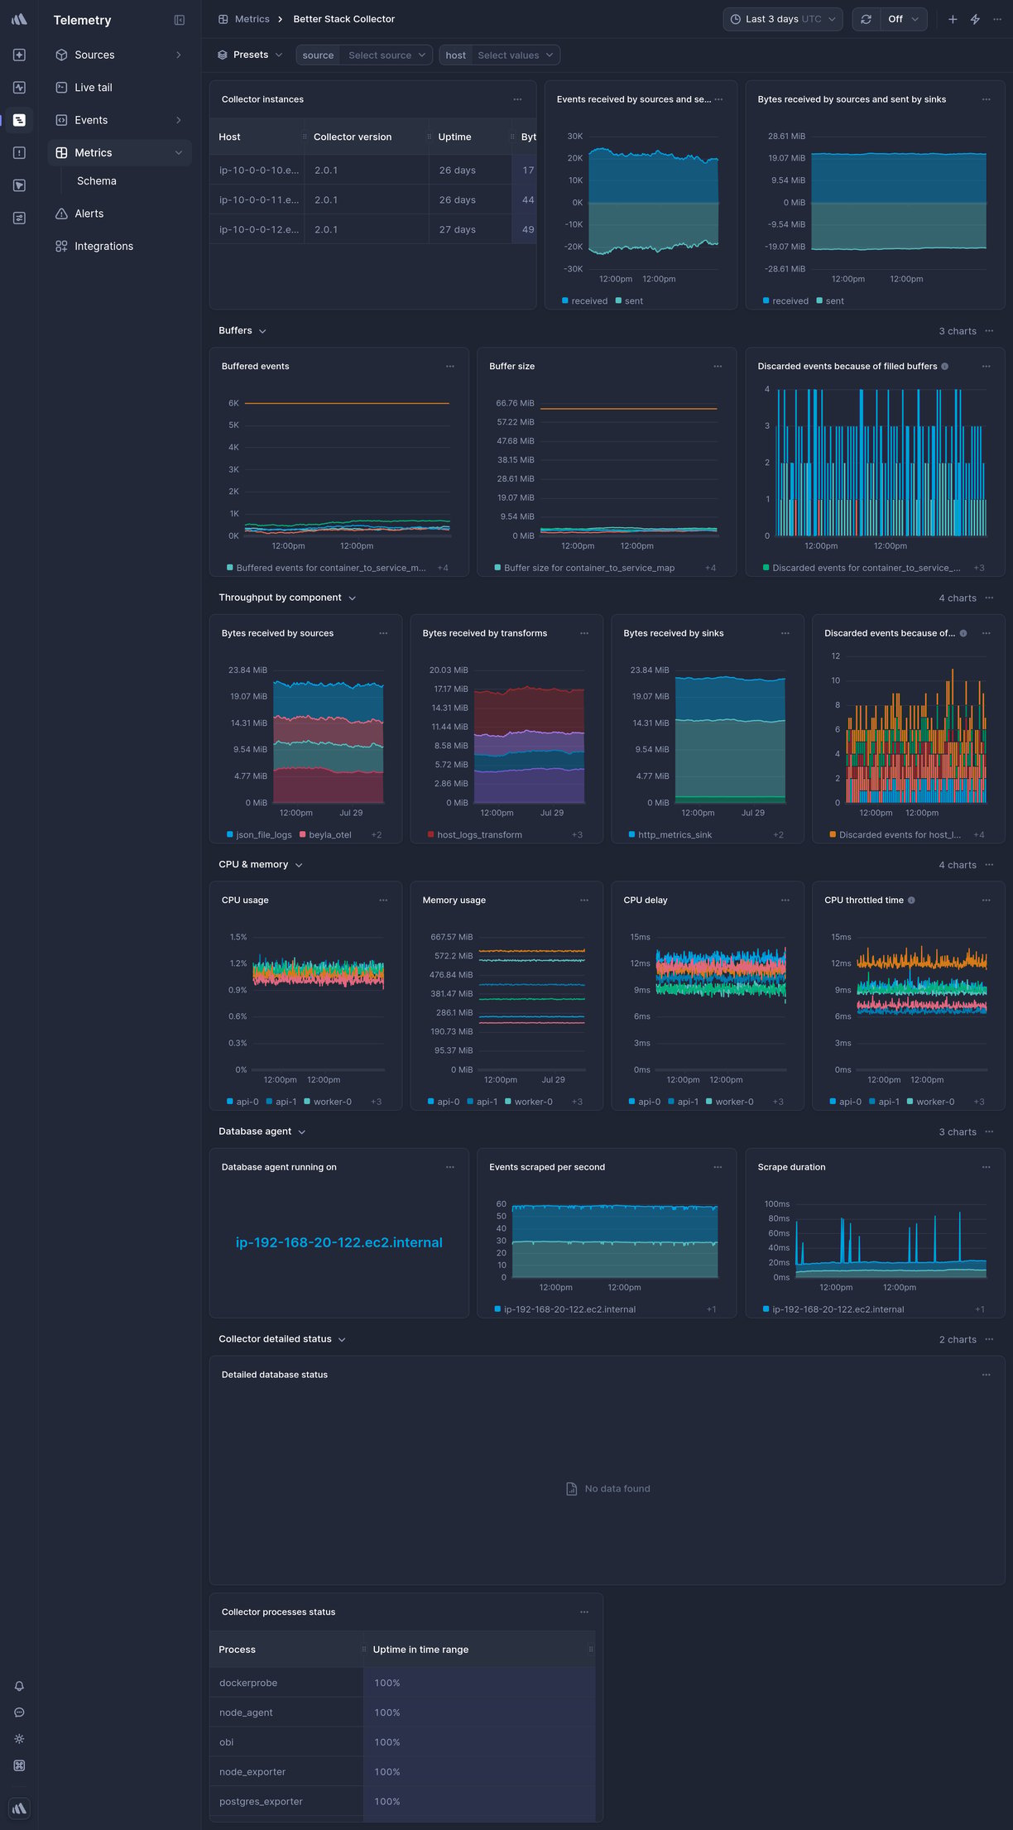Open Bytes received by sources and sent options
The height and width of the screenshot is (1830, 1013).
[986, 99]
